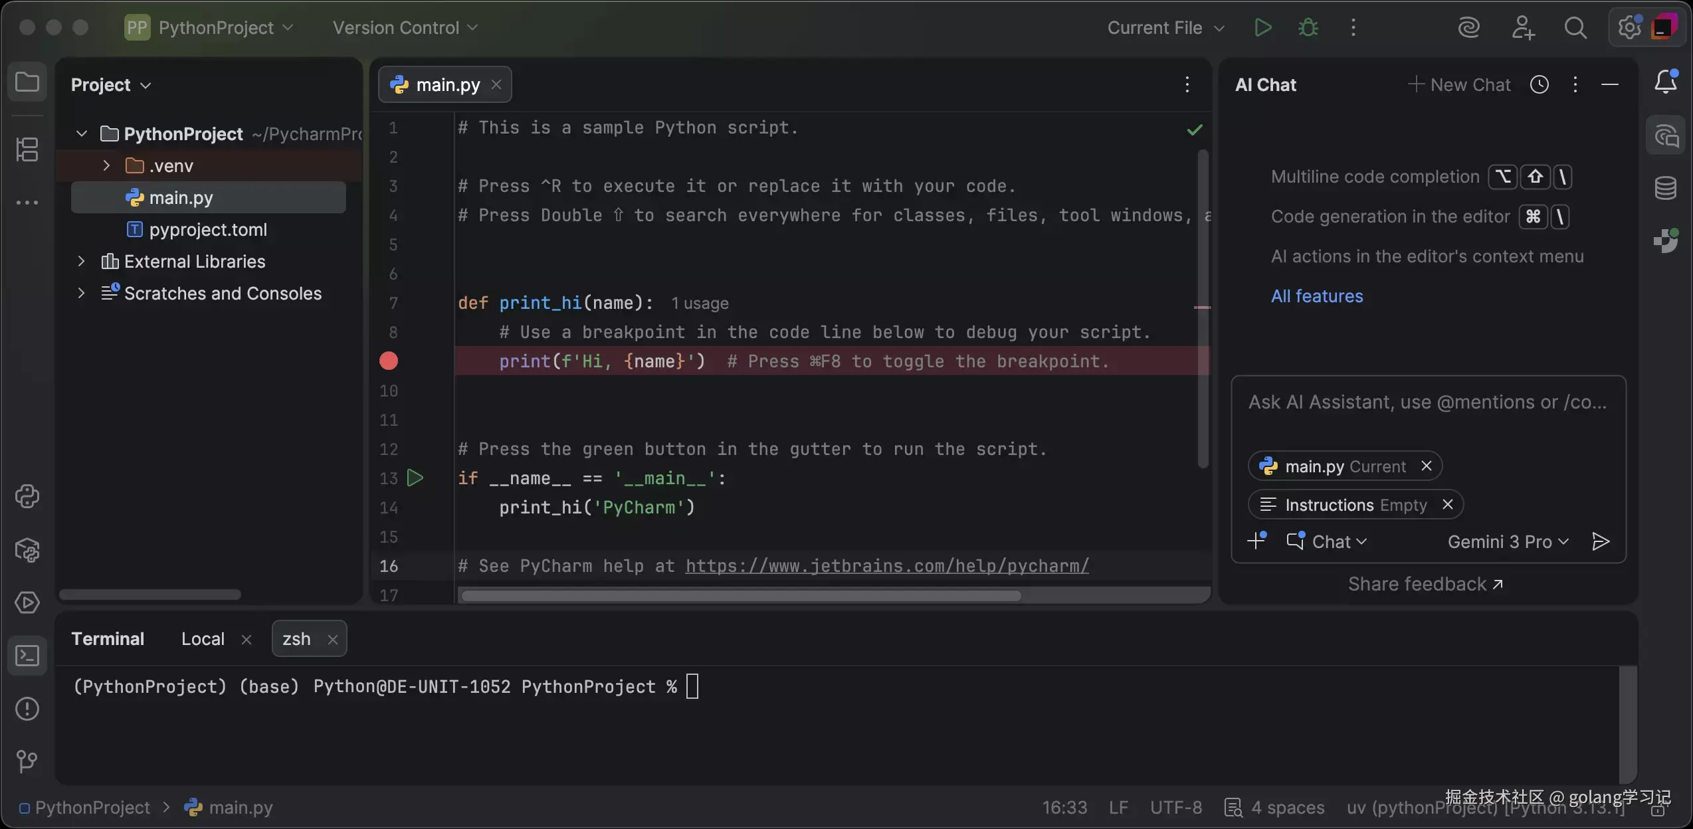Switch to the Local terminal tab
Screen dimensions: 1693x829
coord(203,639)
